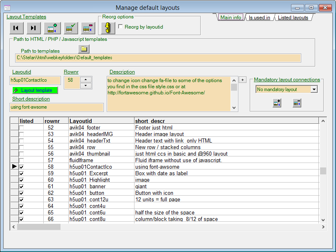Click Mandatory layout connections label
This screenshot has height=252, width=336.
(287, 80)
